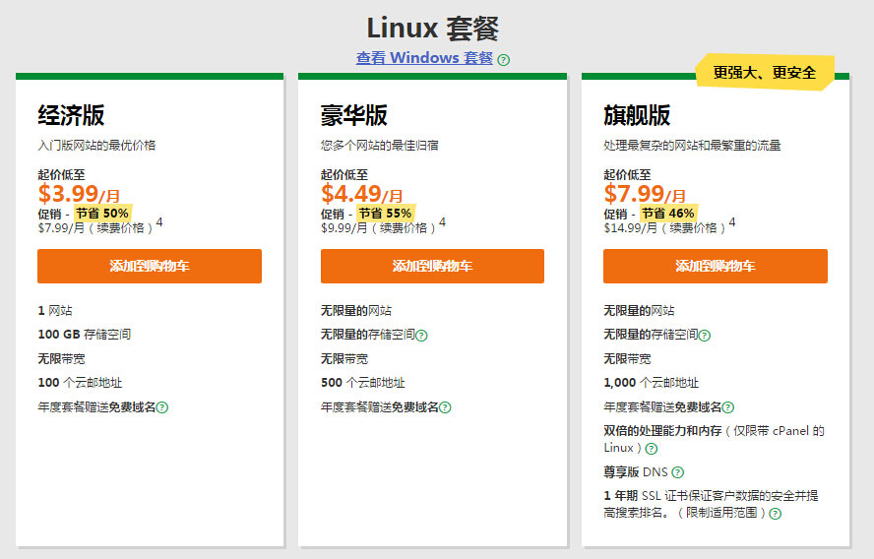Screen dimensions: 874x559
Task: Click footnote 4 beside 豪华版 renewal price
Action: tap(443, 222)
